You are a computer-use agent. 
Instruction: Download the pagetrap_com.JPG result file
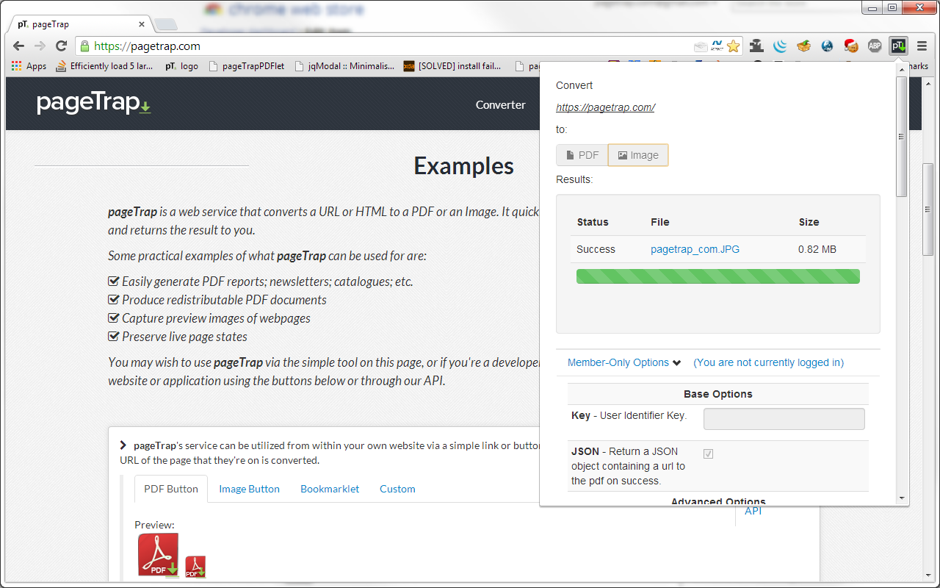[695, 249]
